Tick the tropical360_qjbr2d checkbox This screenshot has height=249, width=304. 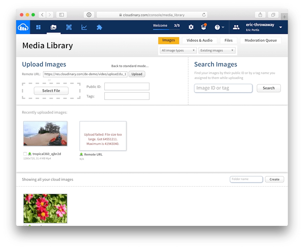[25, 154]
